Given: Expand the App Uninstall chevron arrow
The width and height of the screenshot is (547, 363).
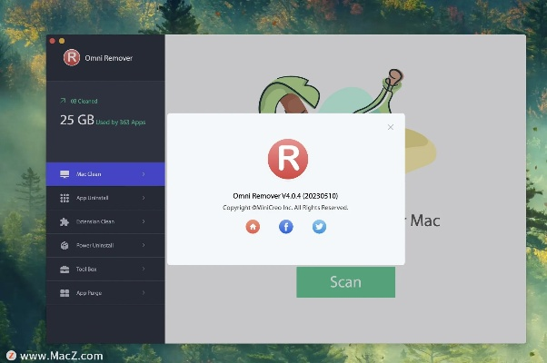Looking at the screenshot, I should pyautogui.click(x=144, y=198).
